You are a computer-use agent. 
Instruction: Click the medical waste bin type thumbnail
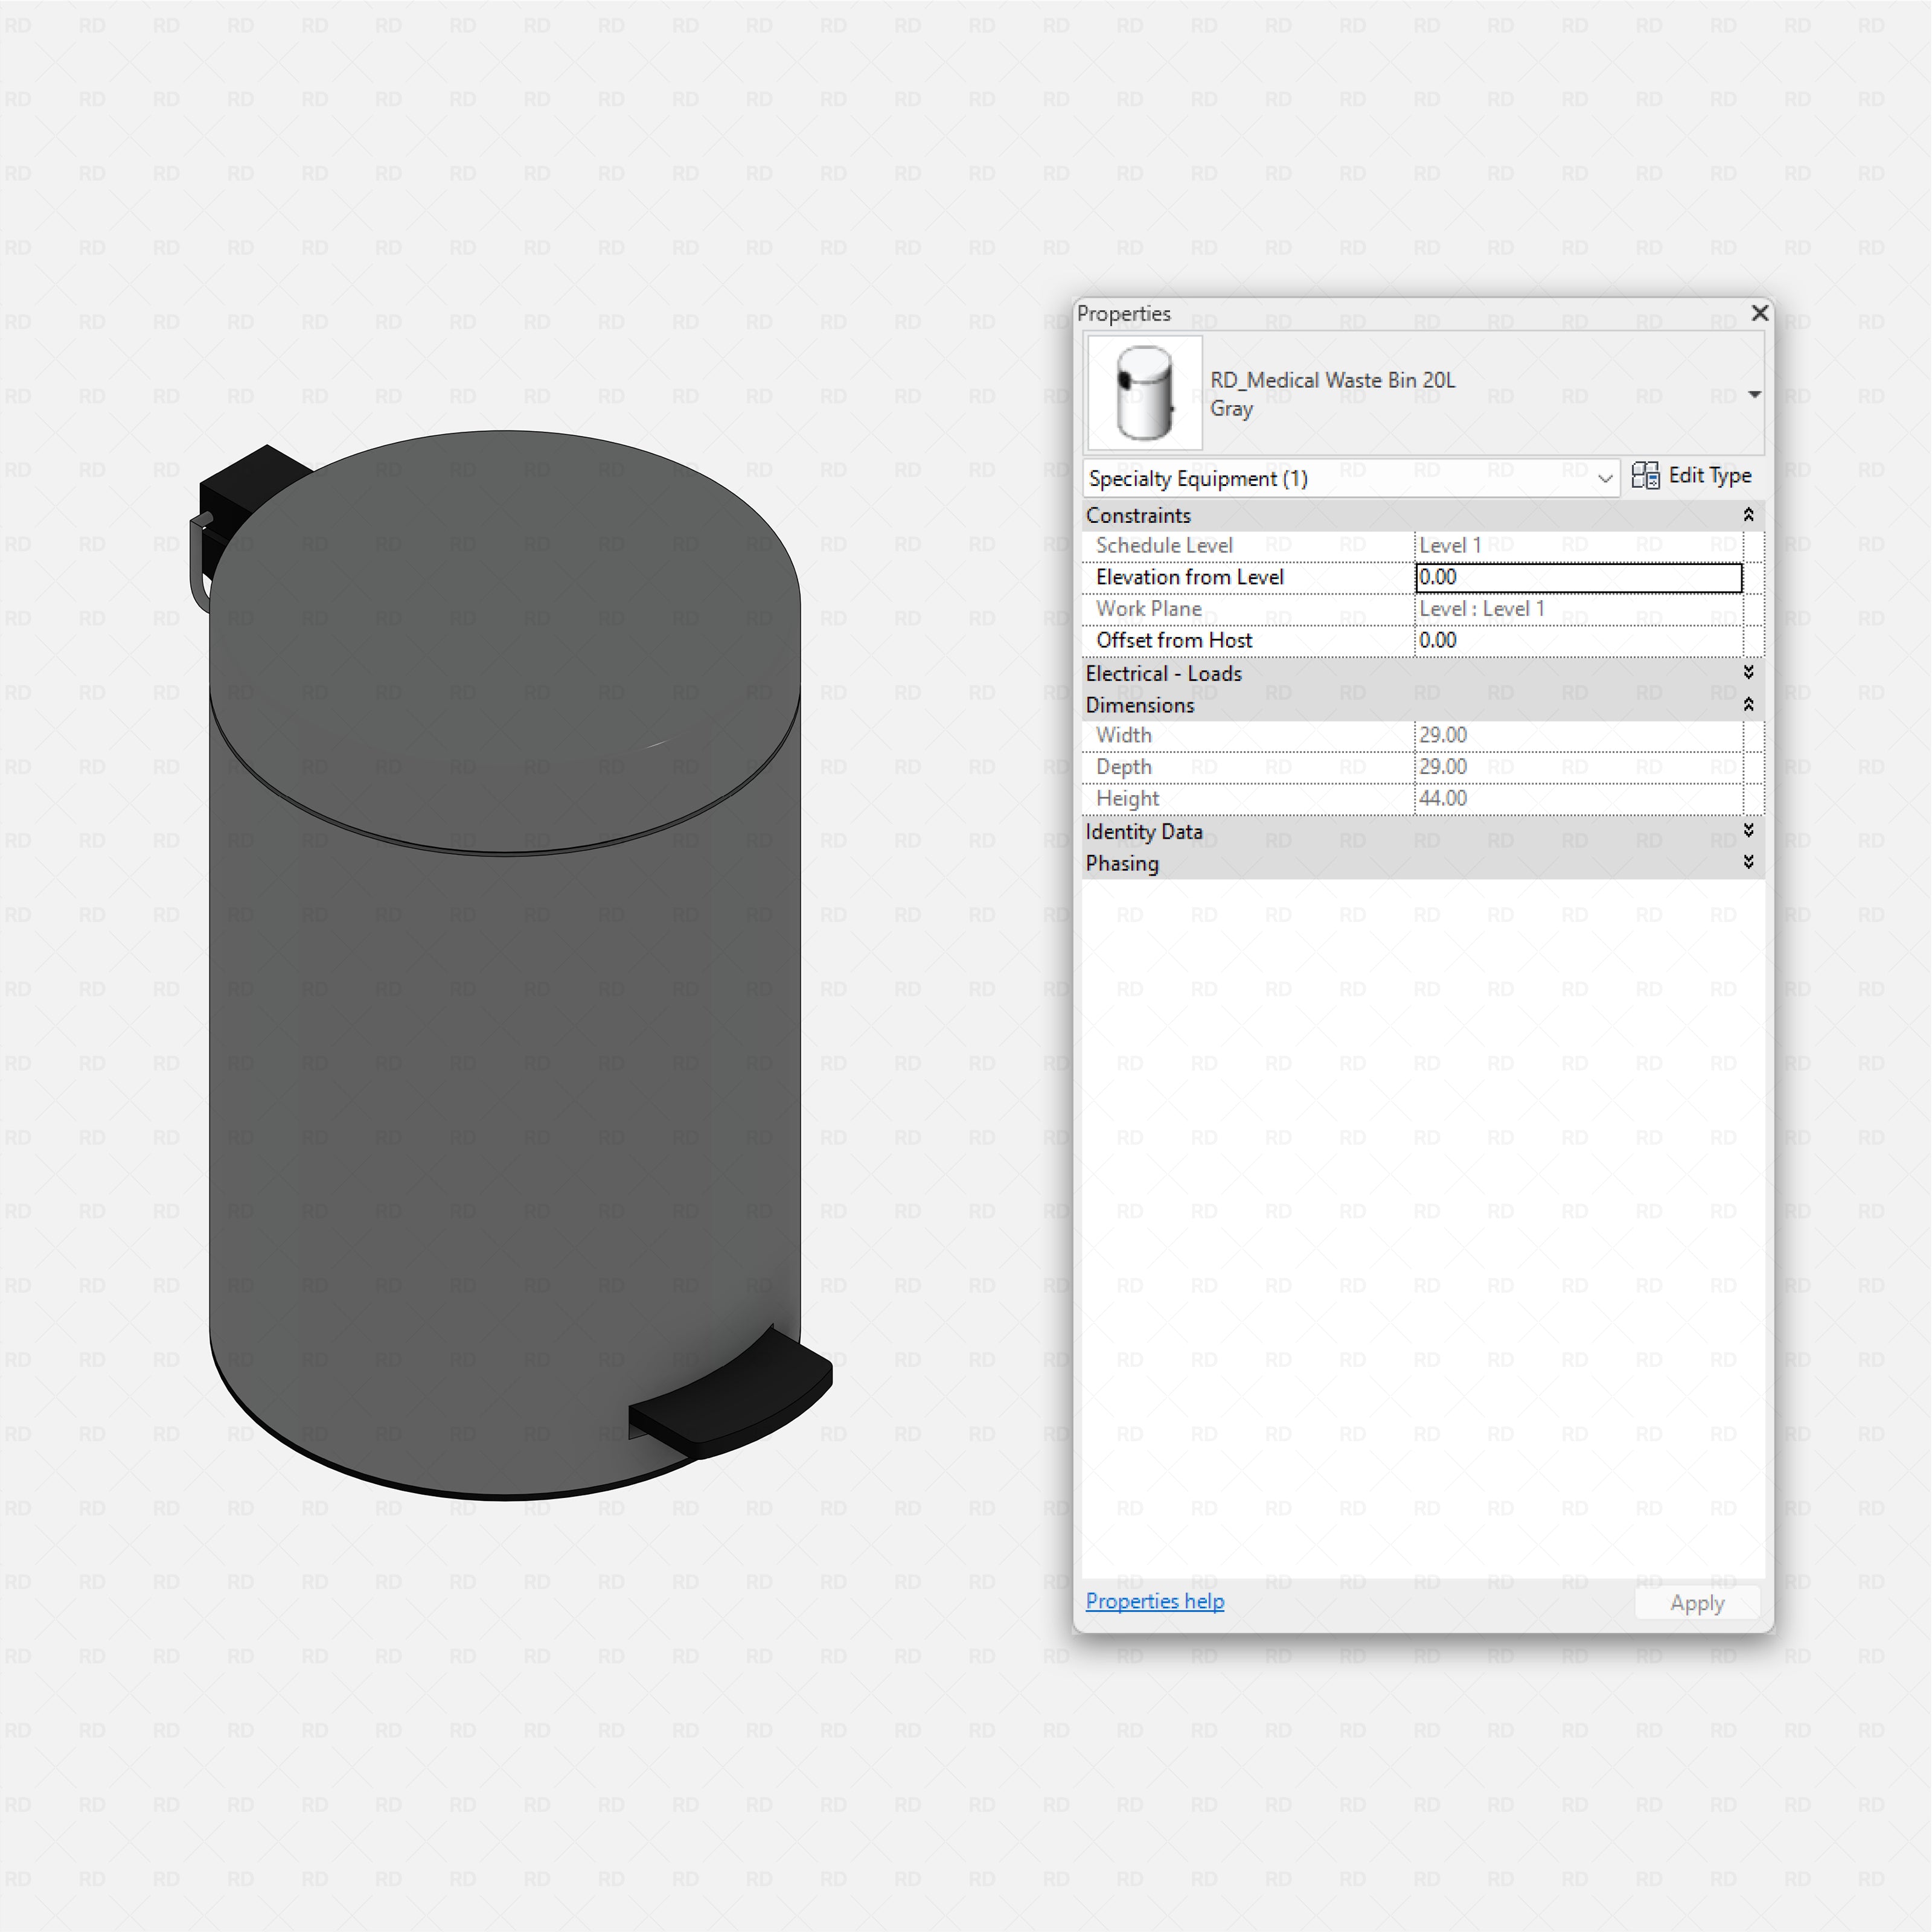click(1143, 392)
